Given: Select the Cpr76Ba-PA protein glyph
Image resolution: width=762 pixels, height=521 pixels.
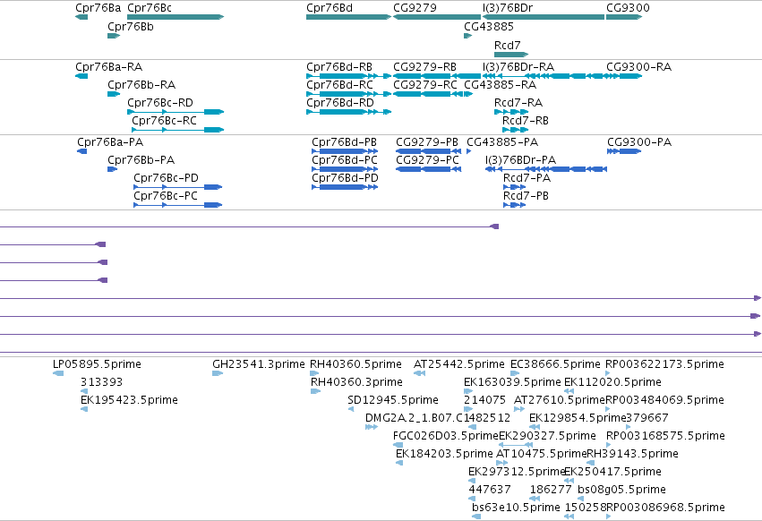Looking at the screenshot, I should tap(82, 151).
